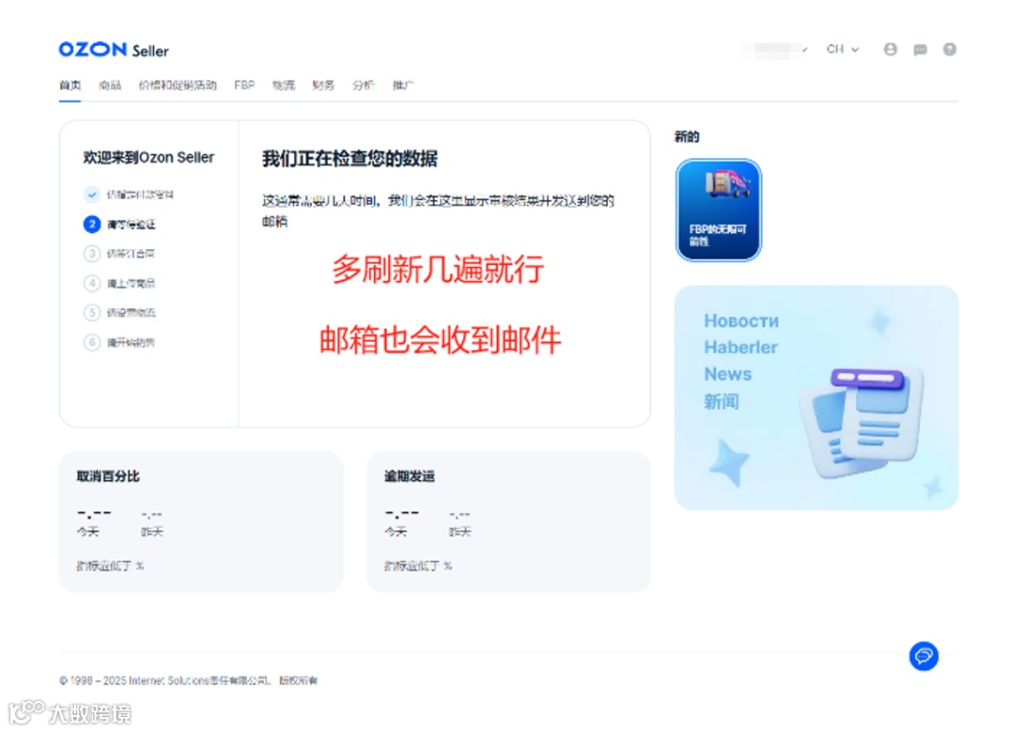This screenshot has width=1012, height=732.
Task: Open the 推广 promotion tab
Action: 403,85
